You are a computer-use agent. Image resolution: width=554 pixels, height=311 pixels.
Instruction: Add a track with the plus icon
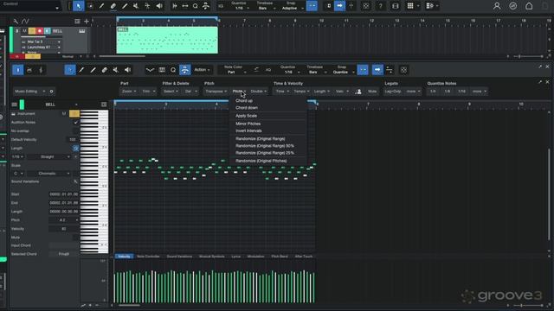87,22
